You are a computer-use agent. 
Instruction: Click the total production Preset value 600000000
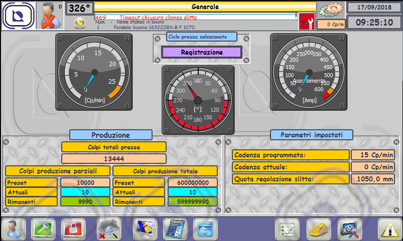pyautogui.click(x=193, y=182)
